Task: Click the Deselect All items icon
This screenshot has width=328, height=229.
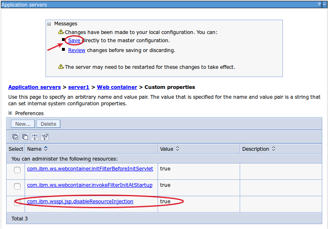Action: click(x=25, y=137)
